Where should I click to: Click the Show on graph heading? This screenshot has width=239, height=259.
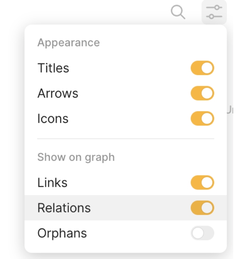point(76,157)
